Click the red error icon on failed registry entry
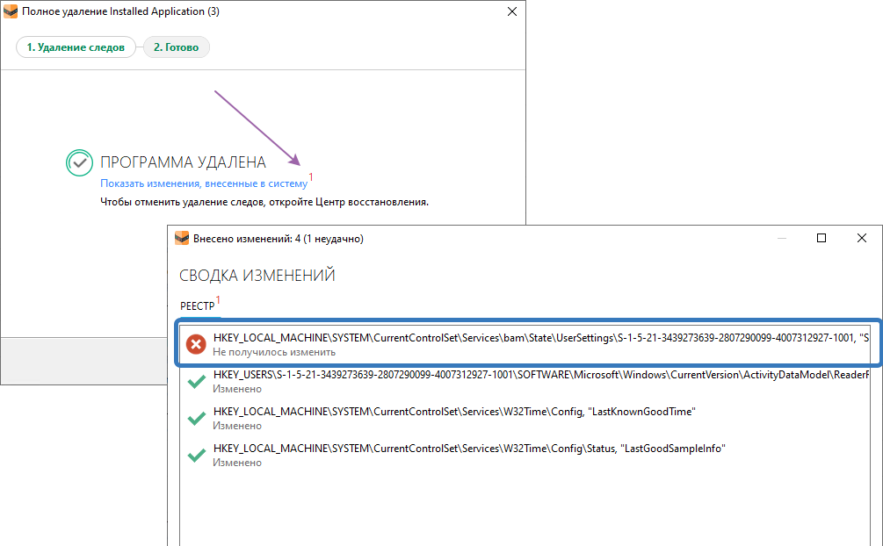Image resolution: width=883 pixels, height=546 pixels. 197,344
